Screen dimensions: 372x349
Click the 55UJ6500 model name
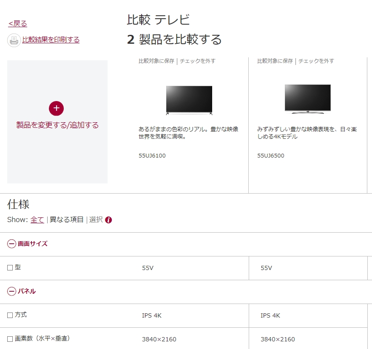tap(271, 156)
